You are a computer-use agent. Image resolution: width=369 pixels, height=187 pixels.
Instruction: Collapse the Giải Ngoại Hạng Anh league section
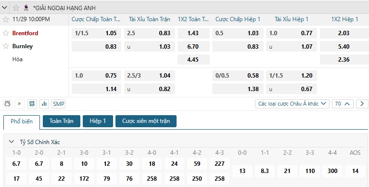(x=4, y=8)
